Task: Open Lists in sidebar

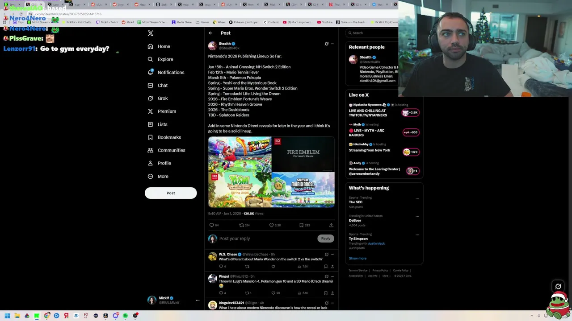Action: 157,124
